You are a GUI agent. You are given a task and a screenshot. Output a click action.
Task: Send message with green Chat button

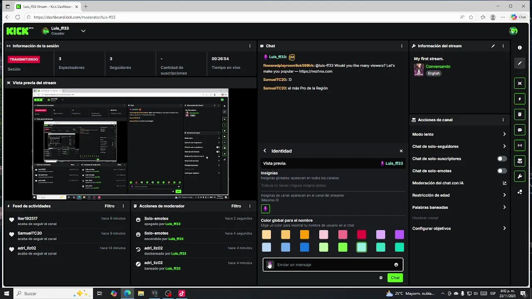click(395, 278)
